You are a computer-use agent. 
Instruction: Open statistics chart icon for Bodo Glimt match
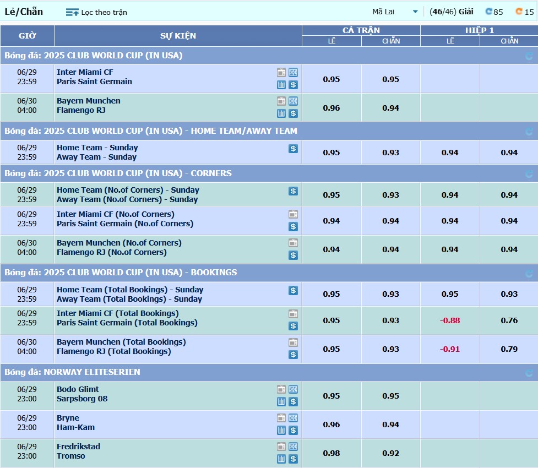tap(281, 402)
